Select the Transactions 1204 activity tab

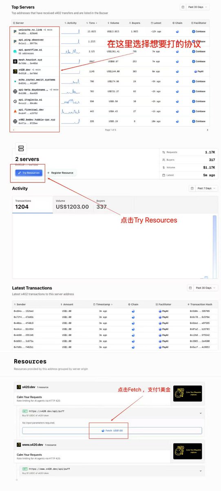point(32,205)
